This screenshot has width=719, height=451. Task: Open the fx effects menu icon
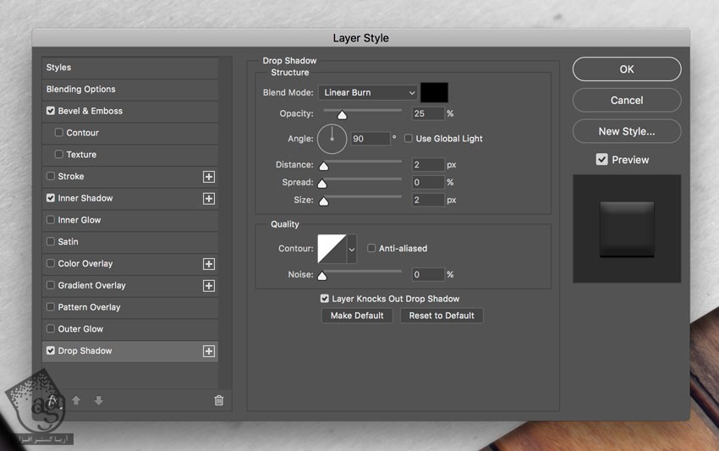click(x=52, y=400)
